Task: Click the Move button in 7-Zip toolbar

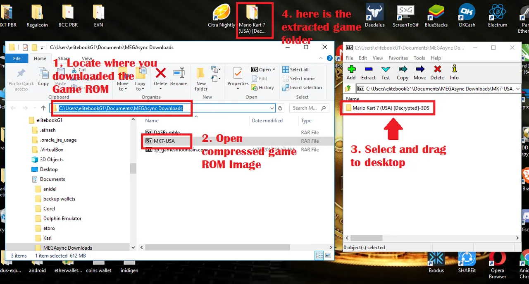Action: [x=419, y=72]
